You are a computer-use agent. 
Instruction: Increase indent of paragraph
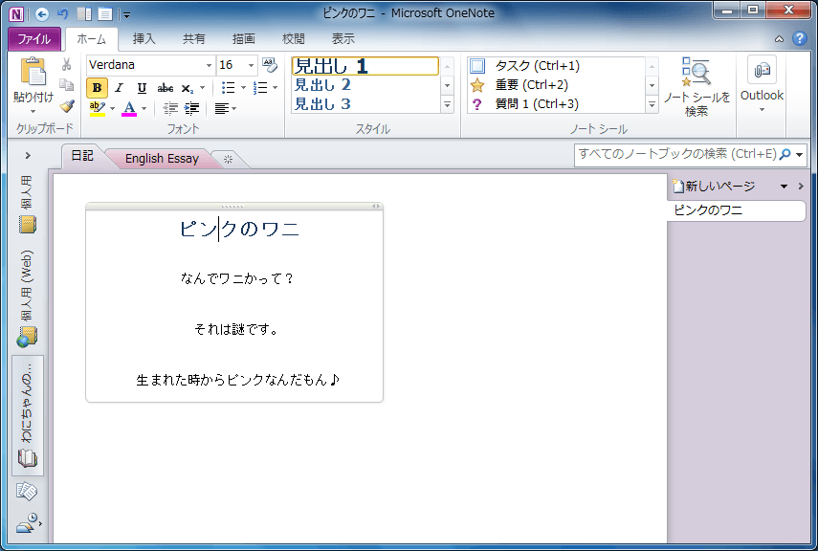click(191, 108)
